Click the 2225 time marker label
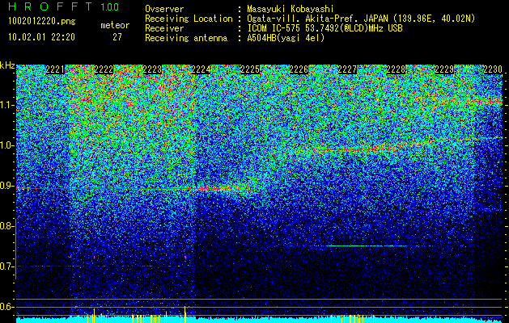The height and width of the screenshot is (323, 509). 250,69
